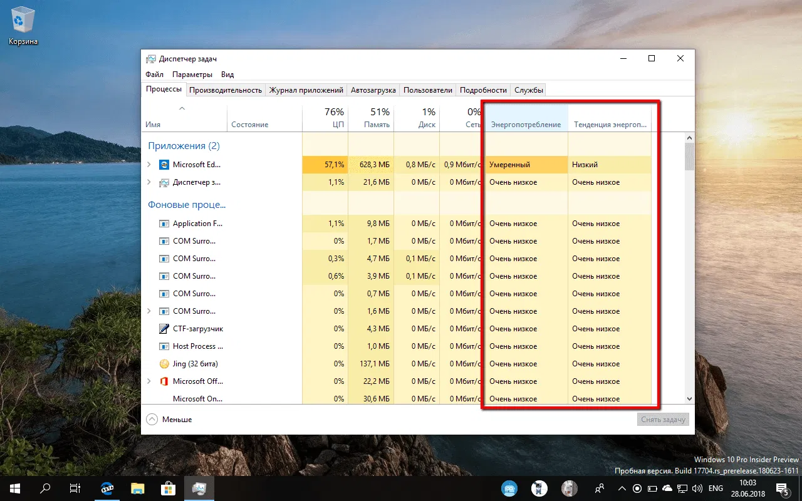Click icon of COM Surrogate using 0,7 МБ
This screenshot has height=501, width=802.
coord(164,294)
